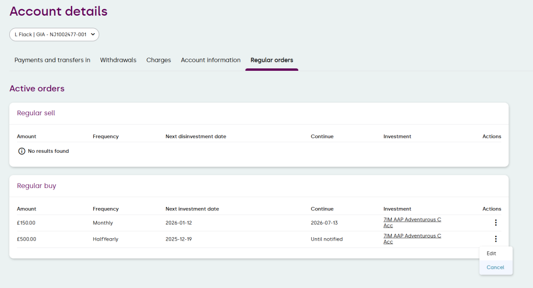View the Account information tab

[211, 60]
